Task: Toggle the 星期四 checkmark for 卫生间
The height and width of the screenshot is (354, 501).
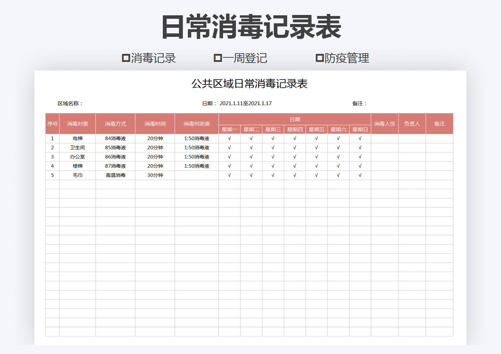Action: 294,147
